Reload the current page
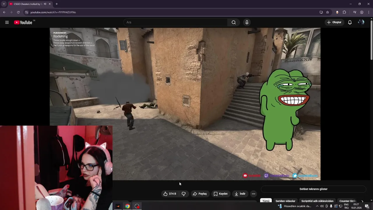This screenshot has height=210, width=373. click(18, 12)
